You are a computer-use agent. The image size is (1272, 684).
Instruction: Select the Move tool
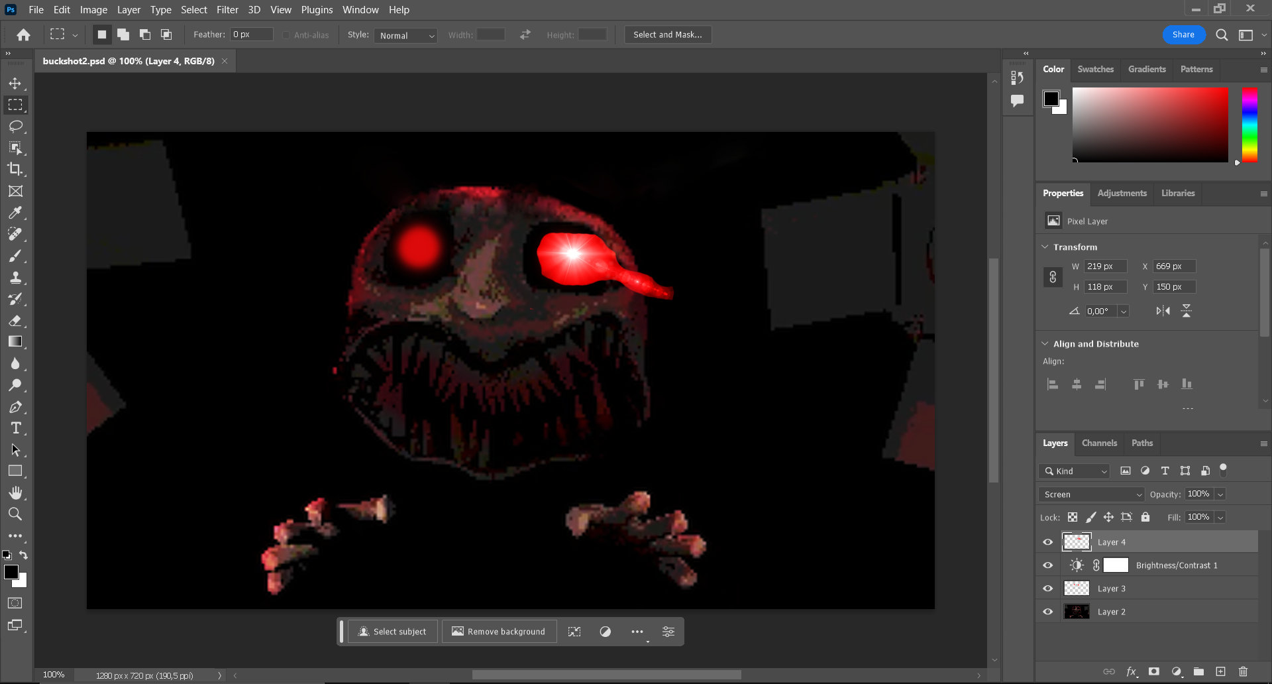click(x=16, y=84)
